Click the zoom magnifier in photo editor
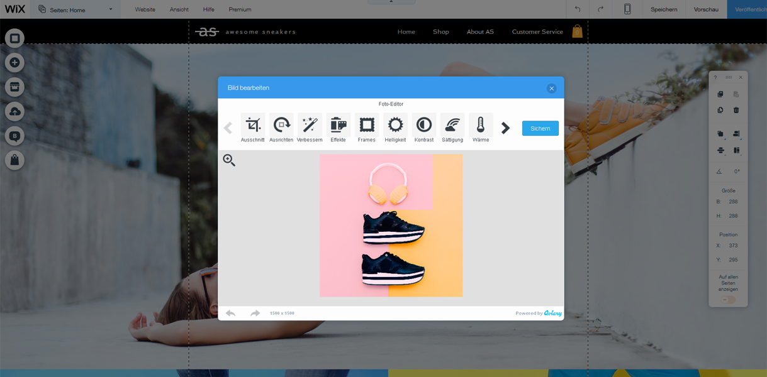This screenshot has height=377, width=767. click(x=229, y=161)
